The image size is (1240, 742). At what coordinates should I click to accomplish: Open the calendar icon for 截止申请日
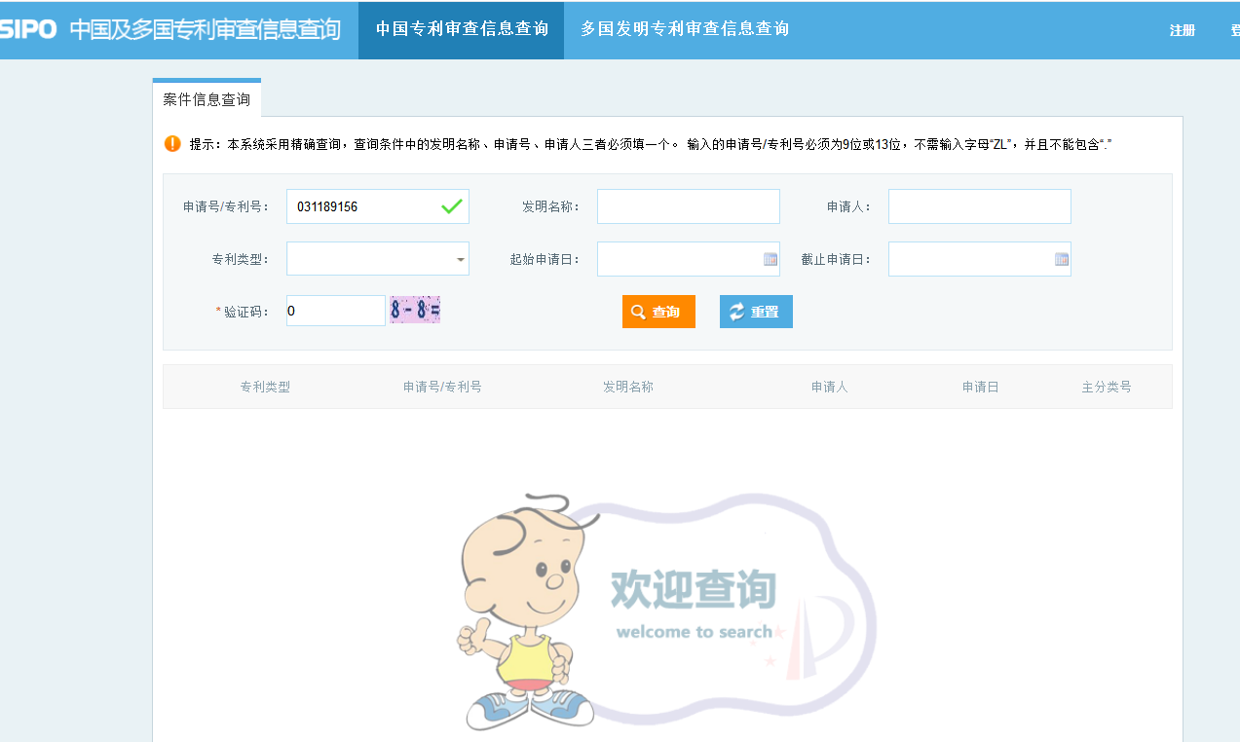(x=1061, y=259)
